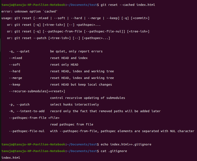Click the '--mixed' option in the list
The image size is (197, 161).
click(x=16, y=58)
